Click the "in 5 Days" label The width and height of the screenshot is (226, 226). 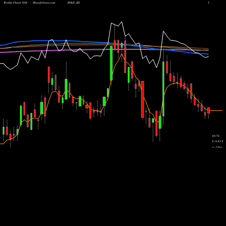coord(217,147)
